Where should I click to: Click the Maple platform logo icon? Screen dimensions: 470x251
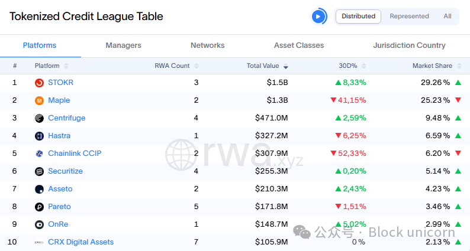[x=39, y=100]
